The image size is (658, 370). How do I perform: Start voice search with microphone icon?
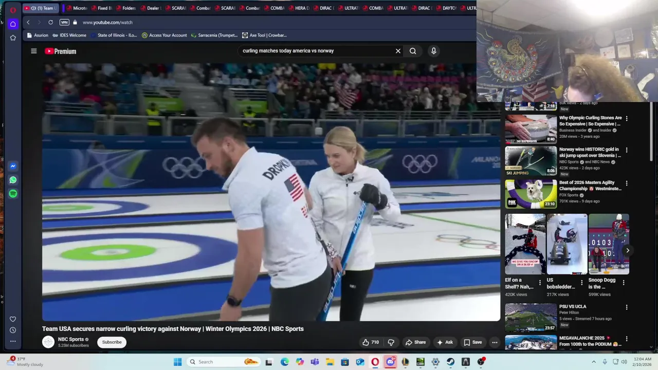click(x=433, y=51)
